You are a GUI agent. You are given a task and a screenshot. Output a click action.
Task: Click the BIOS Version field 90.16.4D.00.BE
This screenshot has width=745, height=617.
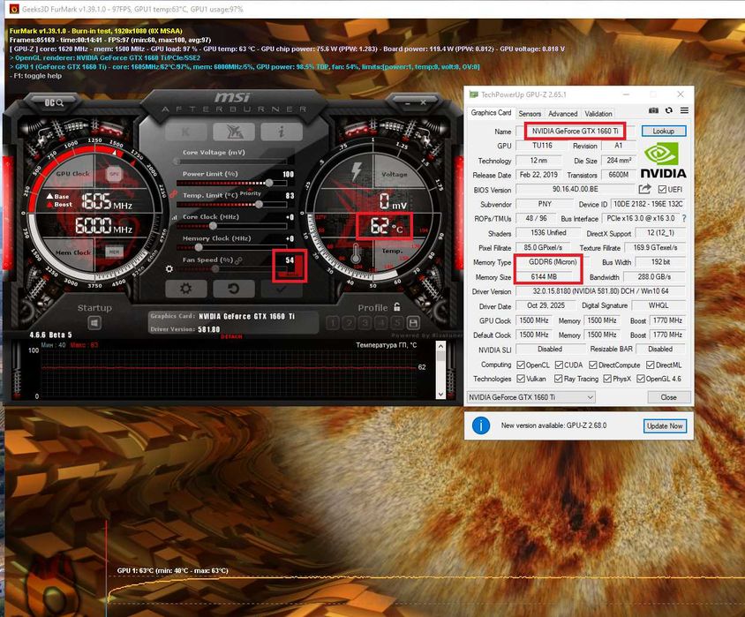[575, 189]
